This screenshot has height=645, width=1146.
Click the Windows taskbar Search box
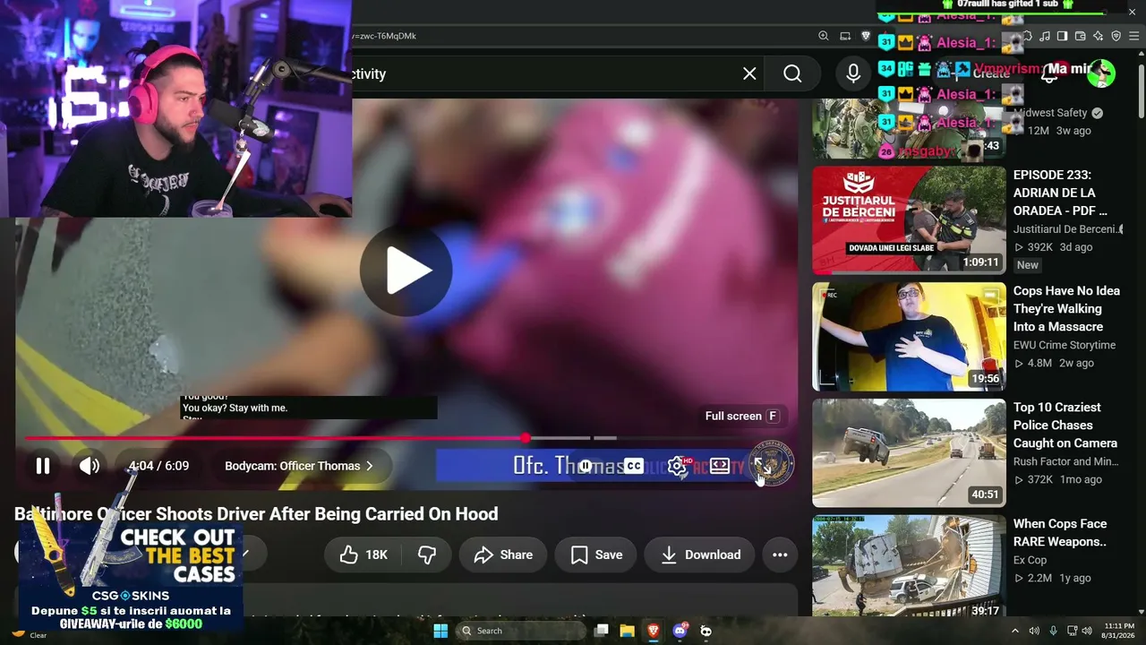[x=521, y=631]
